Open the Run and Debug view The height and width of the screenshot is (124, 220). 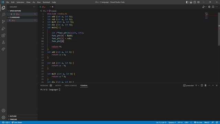3,28
